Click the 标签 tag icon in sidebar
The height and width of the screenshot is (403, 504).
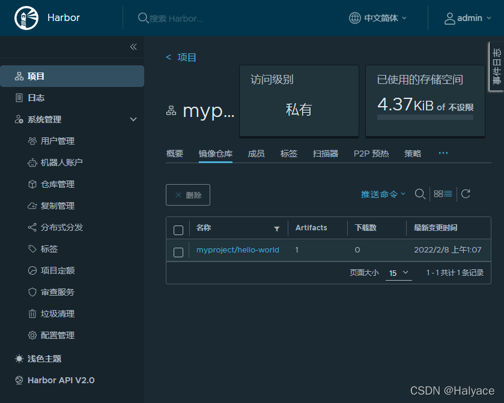pyautogui.click(x=32, y=249)
